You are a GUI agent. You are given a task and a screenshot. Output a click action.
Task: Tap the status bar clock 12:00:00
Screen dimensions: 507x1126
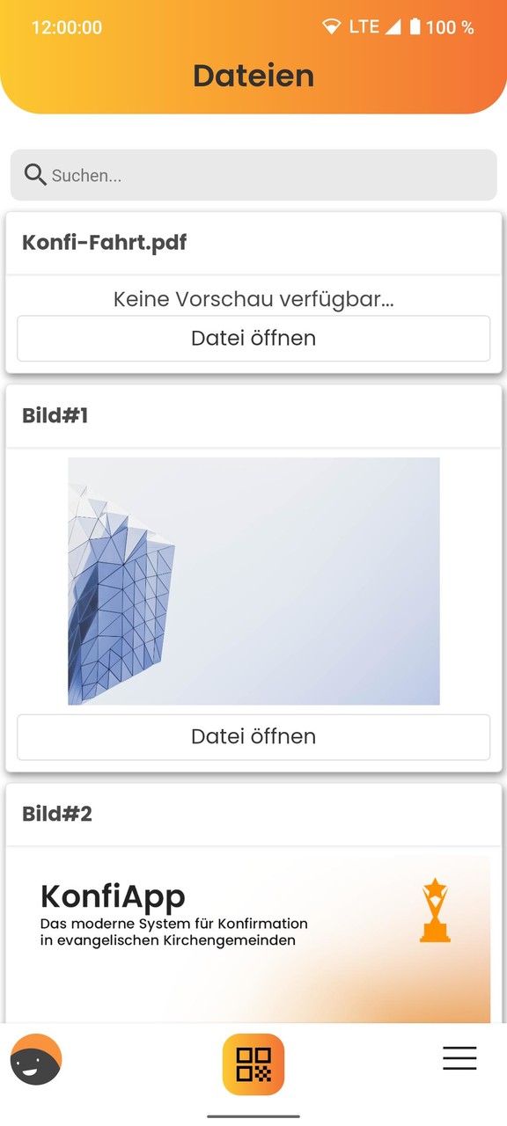(x=67, y=27)
